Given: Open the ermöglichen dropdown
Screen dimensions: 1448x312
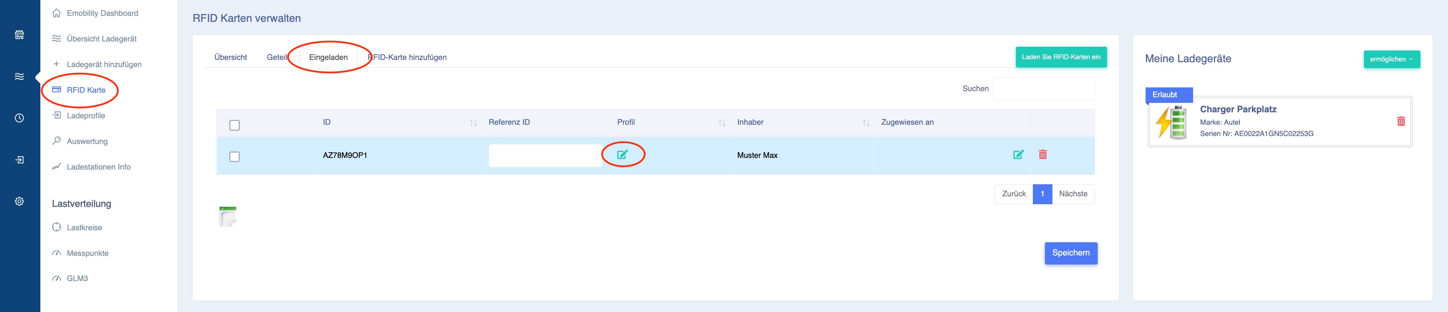Looking at the screenshot, I should pos(1391,60).
